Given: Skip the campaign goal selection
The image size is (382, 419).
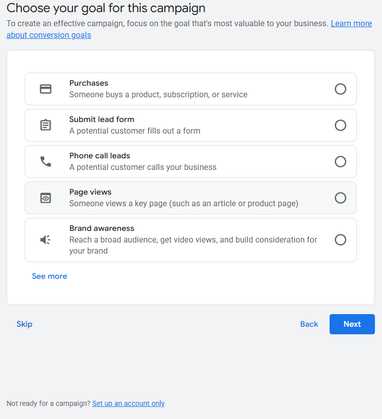Looking at the screenshot, I should tap(24, 324).
